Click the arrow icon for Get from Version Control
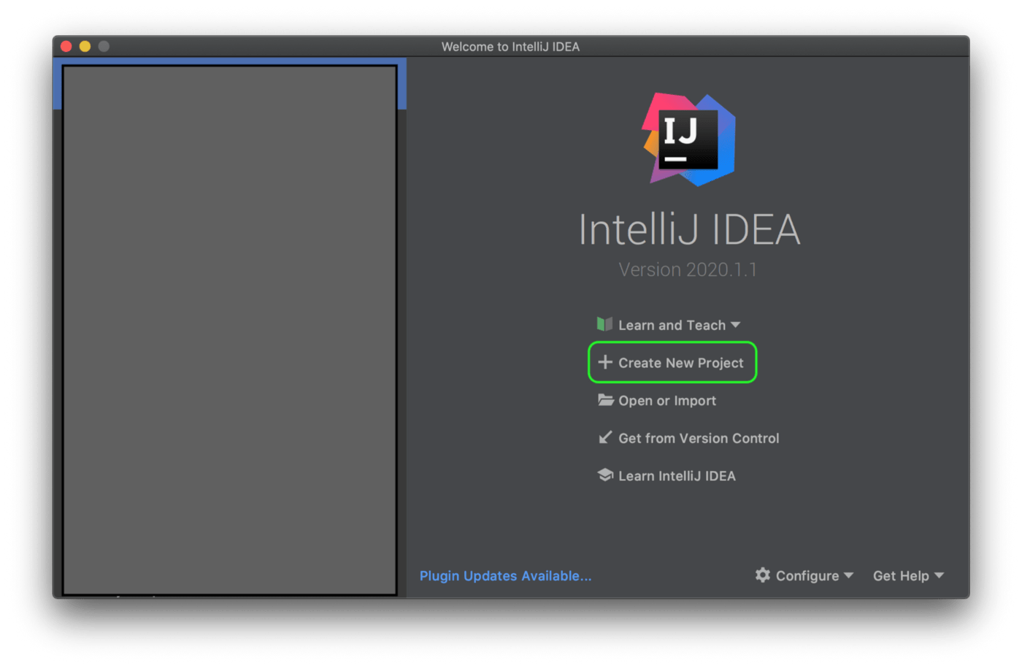 click(605, 437)
